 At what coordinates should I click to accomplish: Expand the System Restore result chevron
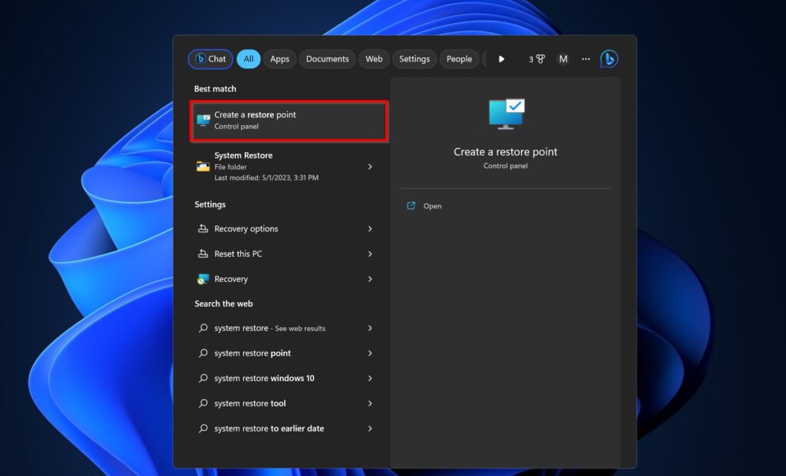[370, 166]
